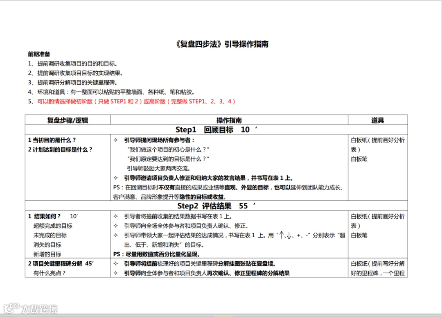The image size is (442, 317).
Task: Click 白板笔 in the Step1 props cell
Action: click(359, 159)
